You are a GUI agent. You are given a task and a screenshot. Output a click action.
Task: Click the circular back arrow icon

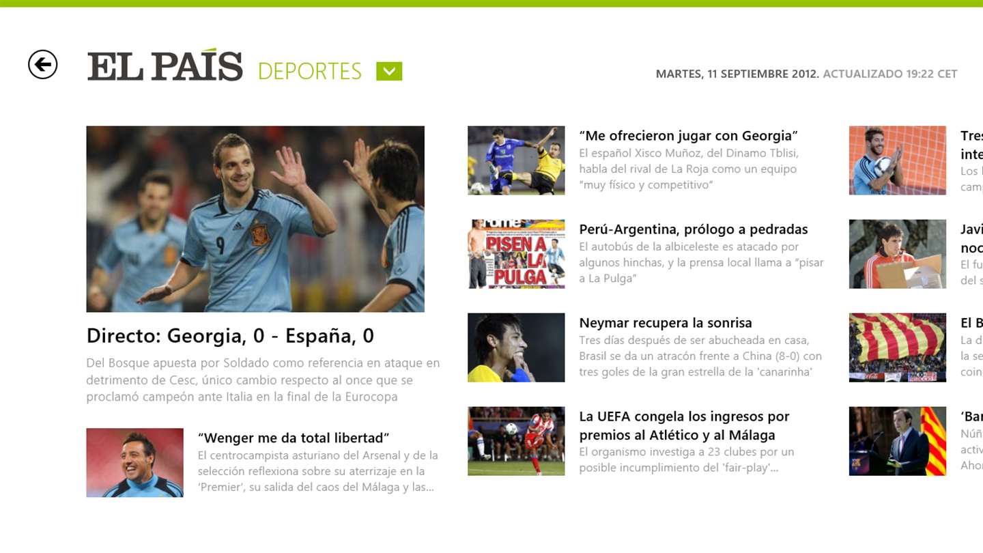click(x=42, y=65)
